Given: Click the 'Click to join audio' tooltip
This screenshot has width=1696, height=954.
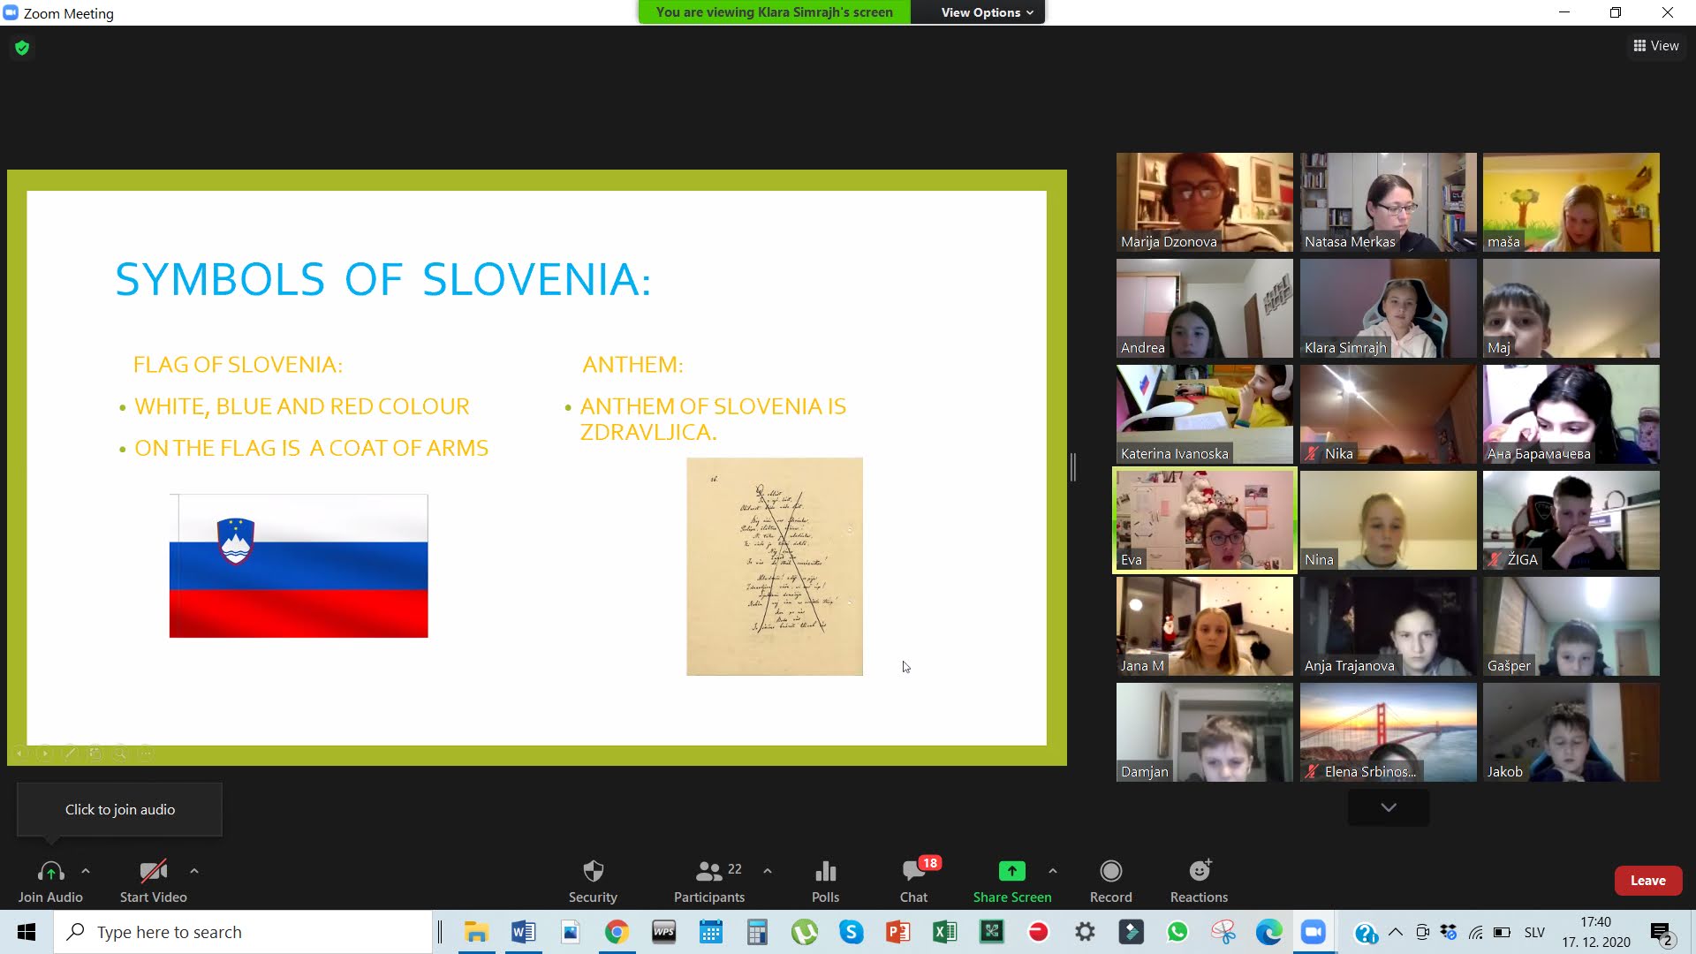Looking at the screenshot, I should point(120,809).
